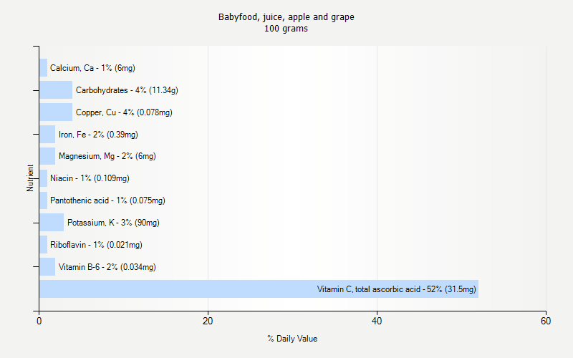Image resolution: width=573 pixels, height=358 pixels.
Task: Click the Vitamin C 52% (31.5mg) label
Action: coord(397,289)
